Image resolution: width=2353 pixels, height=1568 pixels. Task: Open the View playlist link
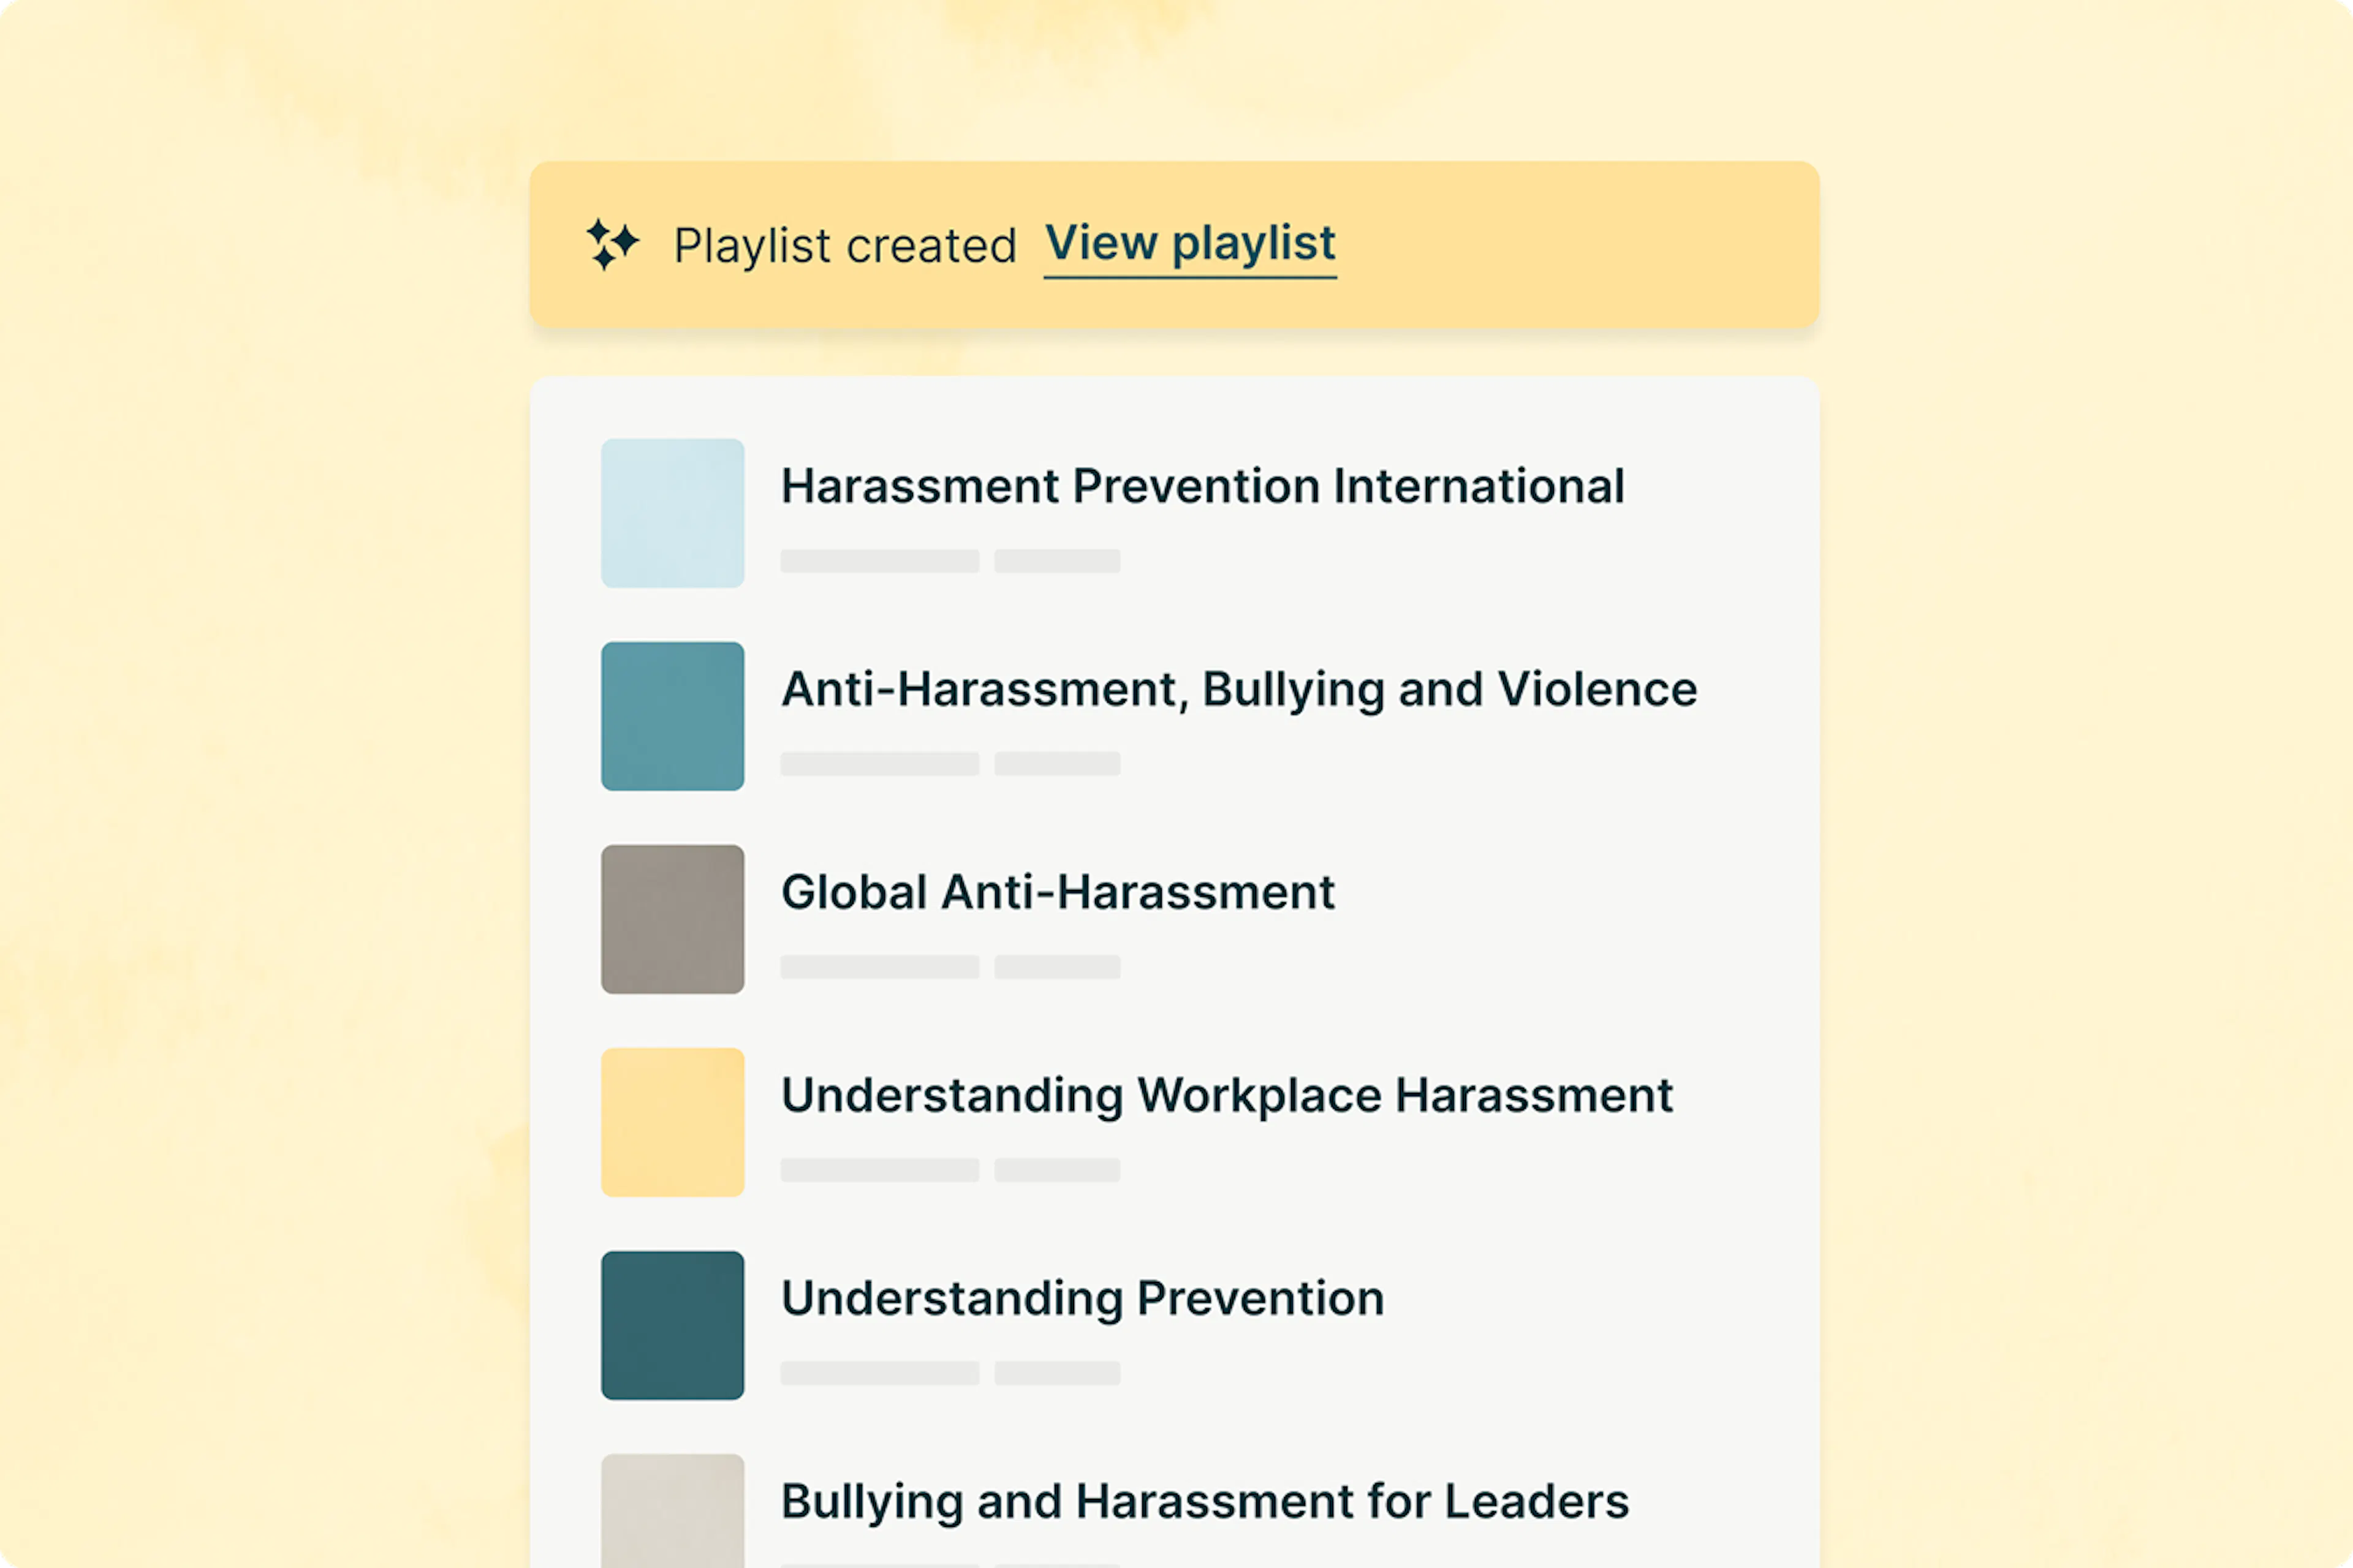(1189, 244)
